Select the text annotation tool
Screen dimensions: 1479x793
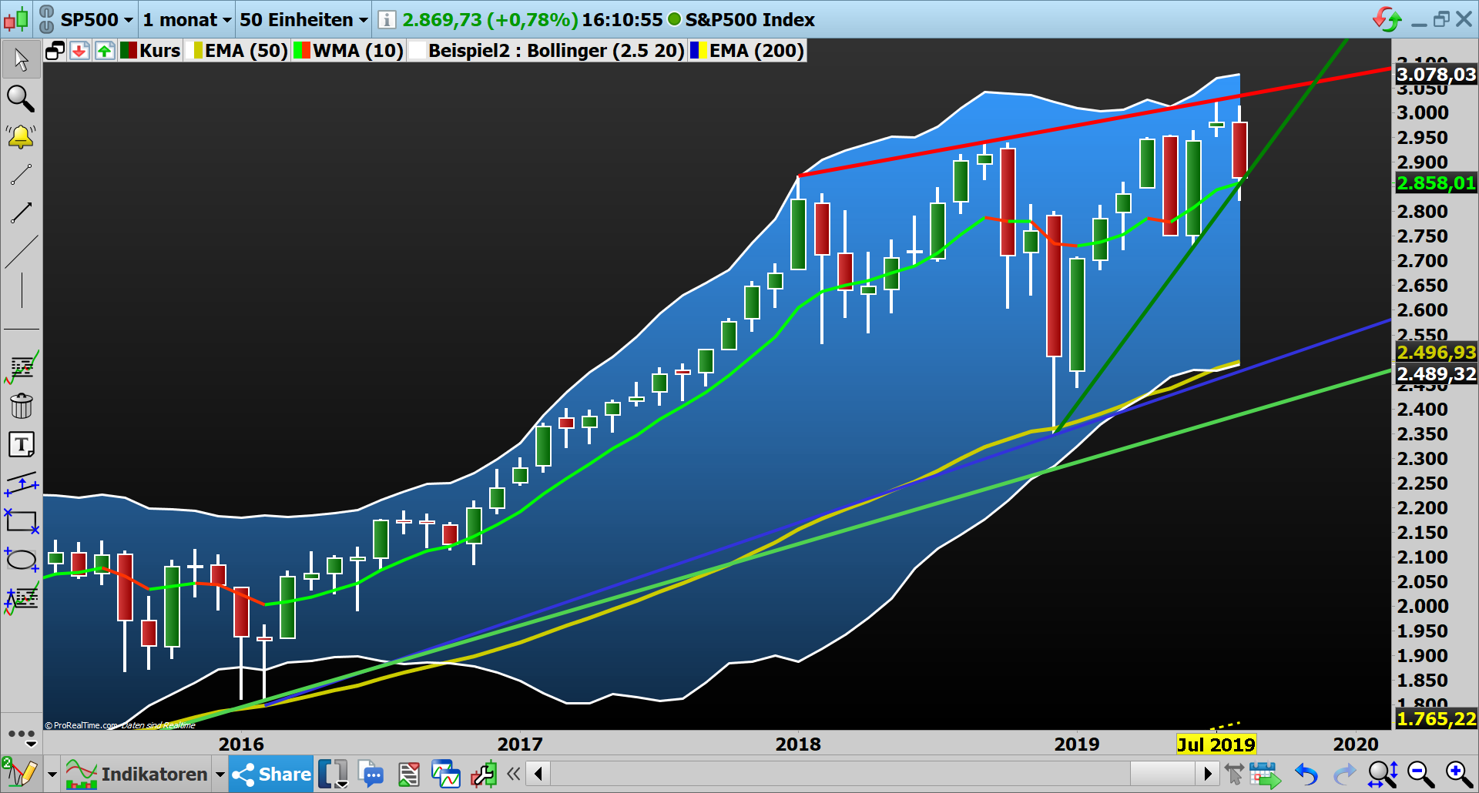pyautogui.click(x=21, y=444)
